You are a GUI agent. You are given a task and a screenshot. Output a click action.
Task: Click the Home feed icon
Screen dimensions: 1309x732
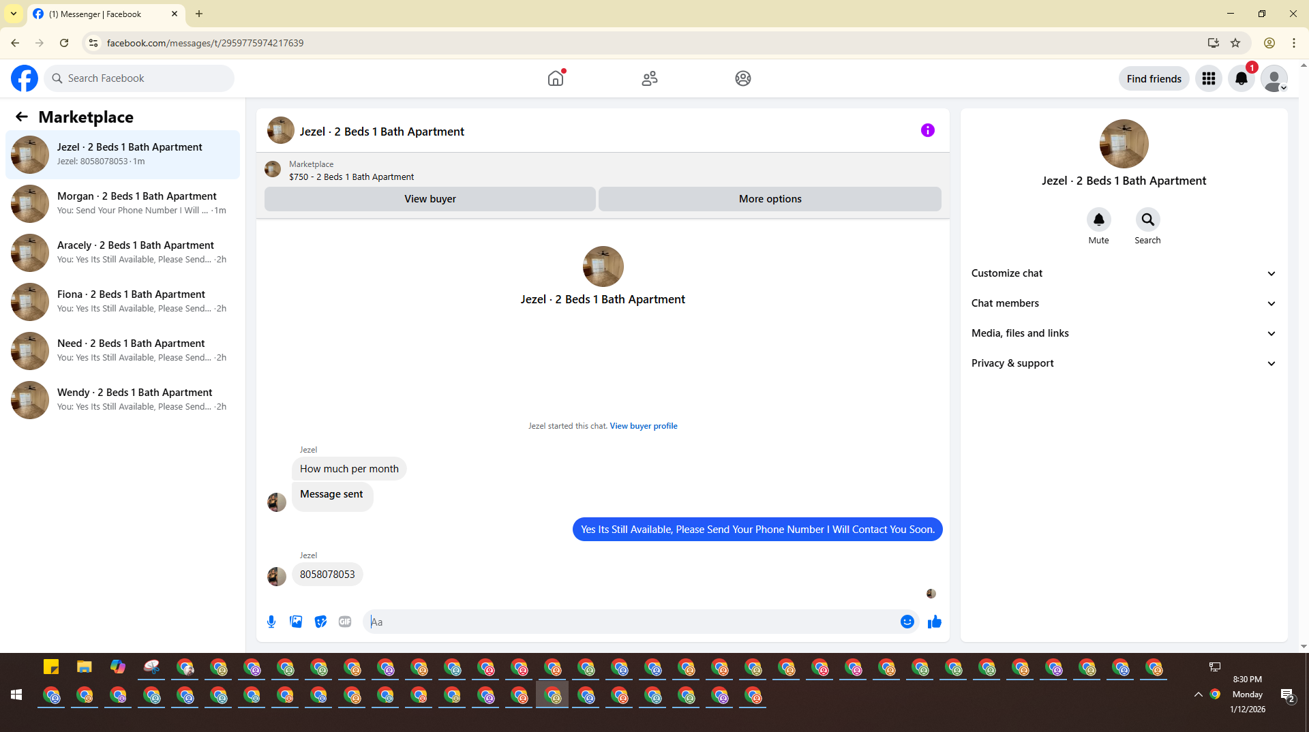click(x=556, y=78)
